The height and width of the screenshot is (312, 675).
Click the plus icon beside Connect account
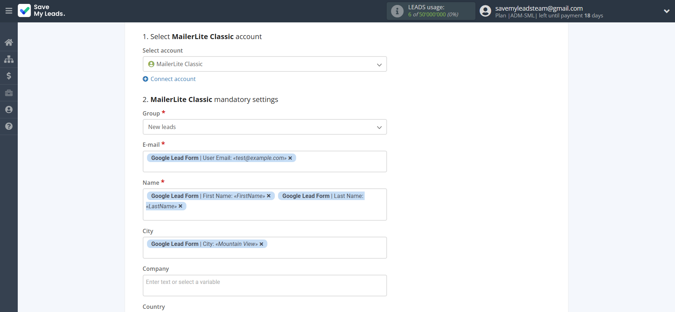pyautogui.click(x=146, y=79)
